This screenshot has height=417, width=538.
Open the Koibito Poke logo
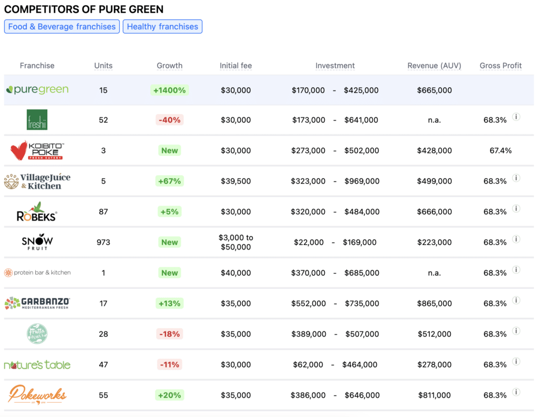tap(37, 150)
